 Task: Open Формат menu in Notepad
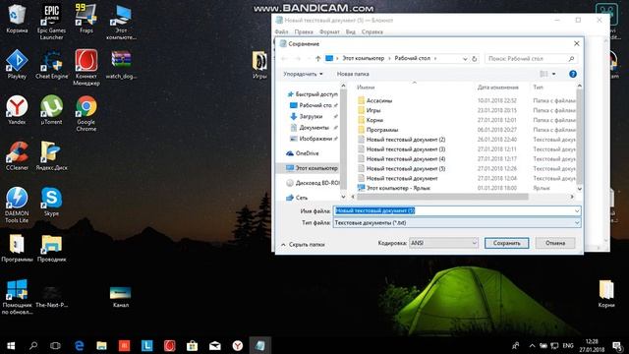pyautogui.click(x=329, y=31)
